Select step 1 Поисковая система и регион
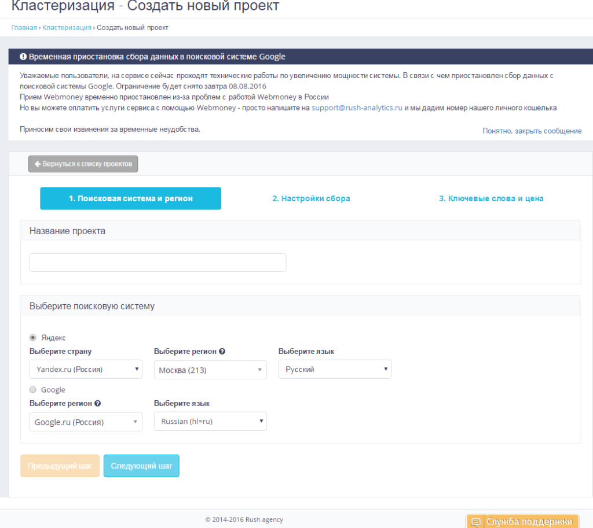This screenshot has height=528, width=593. 130,198
